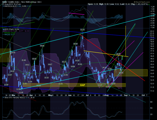The width and height of the screenshot is (157, 120).
Task: Click the MACD(12,26,9) indicator label
Action: [x=10, y=6]
